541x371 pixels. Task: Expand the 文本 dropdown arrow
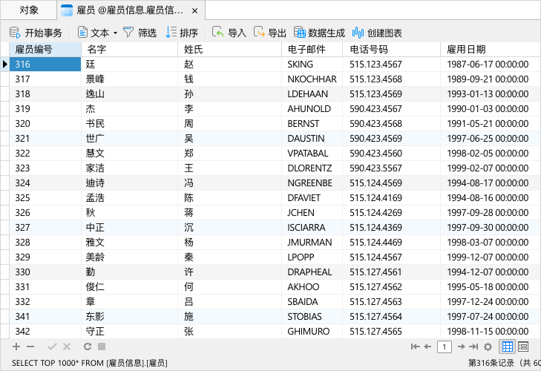point(115,33)
